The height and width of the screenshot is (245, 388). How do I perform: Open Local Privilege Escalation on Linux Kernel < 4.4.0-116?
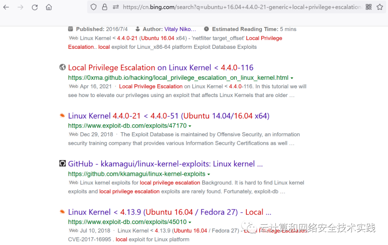[x=161, y=68]
